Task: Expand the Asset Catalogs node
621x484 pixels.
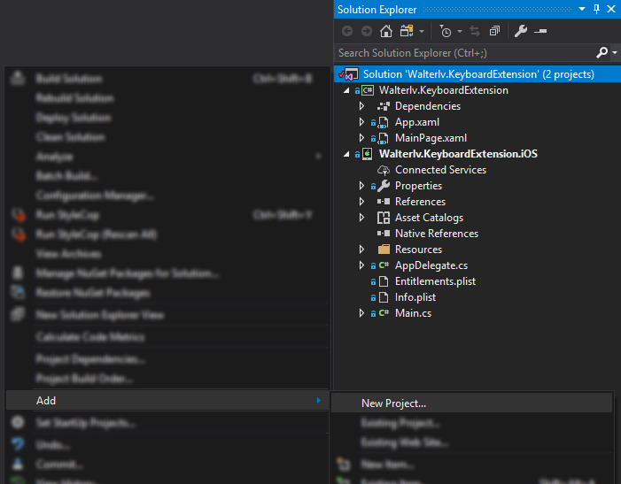Action: tap(361, 217)
